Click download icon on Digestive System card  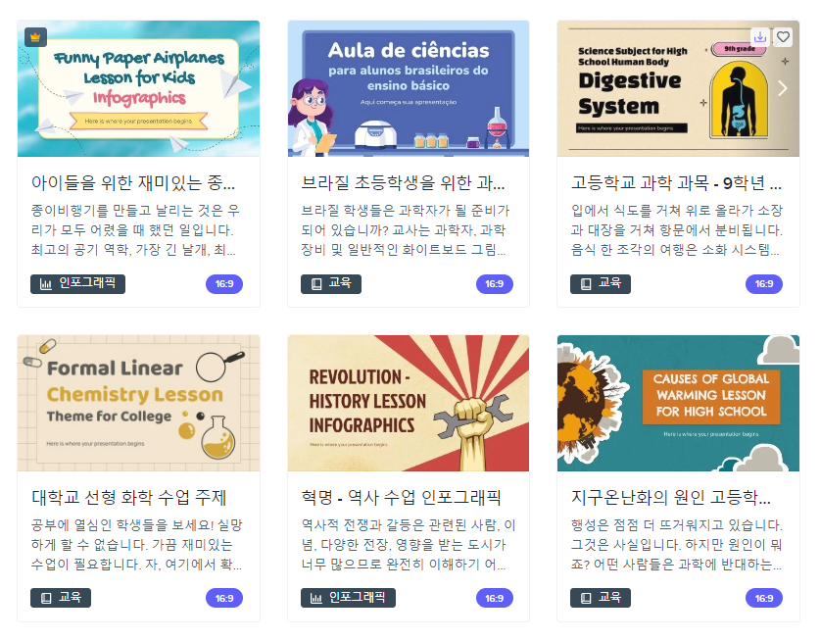point(760,36)
